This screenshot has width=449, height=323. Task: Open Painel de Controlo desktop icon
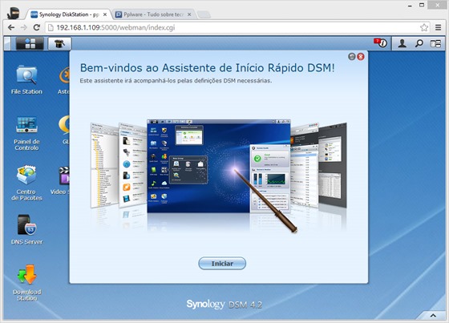[26, 133]
